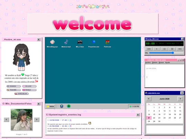Select day 17 in the calendar
This screenshot has height=139, width=186.
pos(164,114)
